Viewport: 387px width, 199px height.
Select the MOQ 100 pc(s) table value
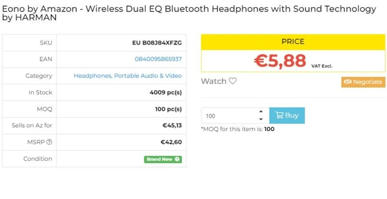pyautogui.click(x=168, y=109)
